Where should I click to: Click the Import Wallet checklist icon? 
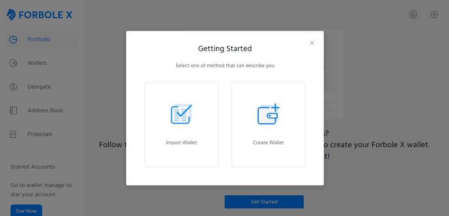pyautogui.click(x=181, y=114)
